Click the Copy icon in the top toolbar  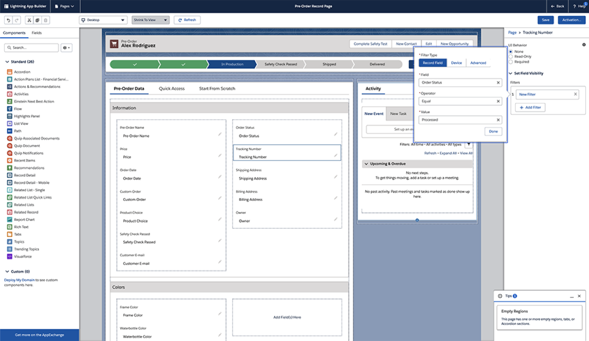click(x=38, y=20)
